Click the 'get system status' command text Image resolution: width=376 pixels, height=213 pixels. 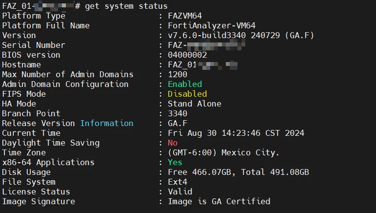126,6
